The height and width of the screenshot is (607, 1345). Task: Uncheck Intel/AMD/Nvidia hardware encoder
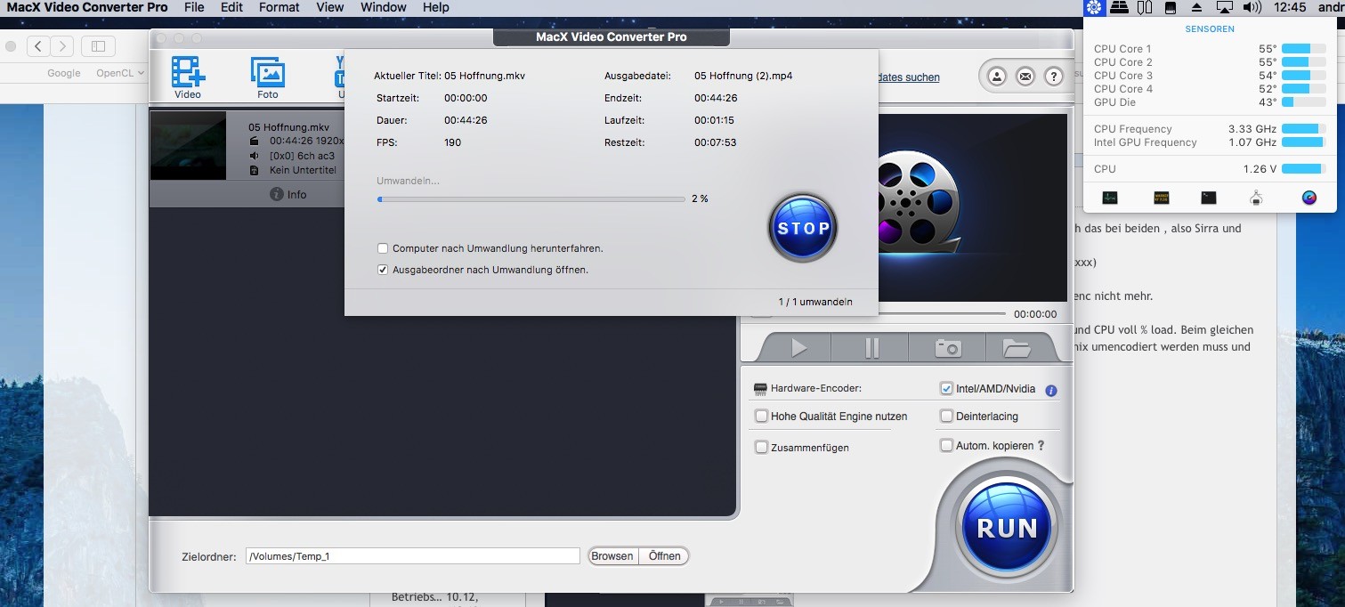point(946,389)
